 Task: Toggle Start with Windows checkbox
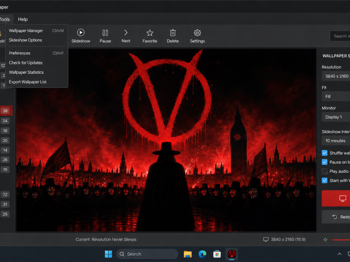[325, 180]
